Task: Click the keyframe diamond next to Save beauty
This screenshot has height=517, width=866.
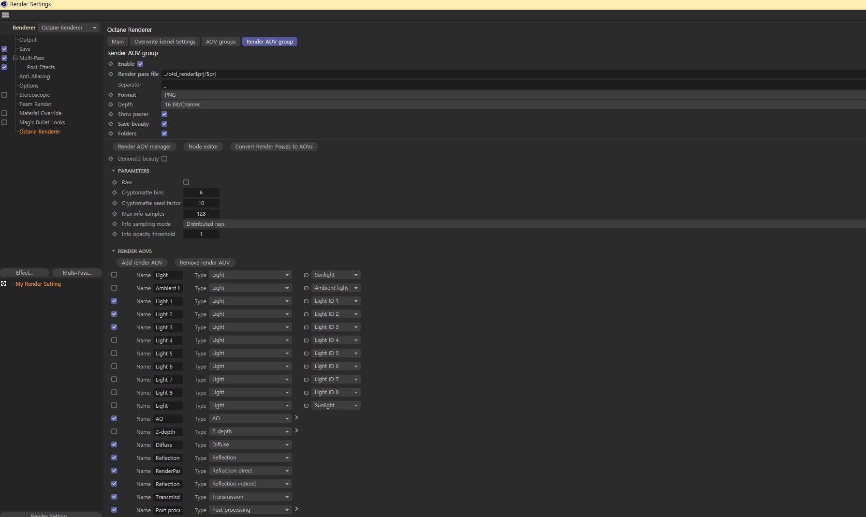Action: (111, 124)
